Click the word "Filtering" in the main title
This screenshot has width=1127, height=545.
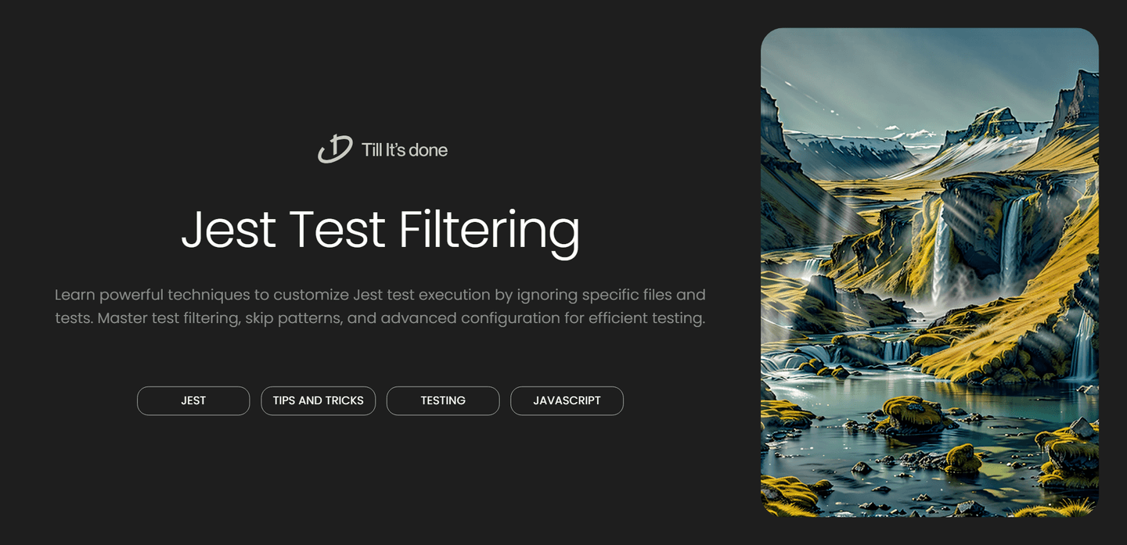pyautogui.click(x=489, y=230)
